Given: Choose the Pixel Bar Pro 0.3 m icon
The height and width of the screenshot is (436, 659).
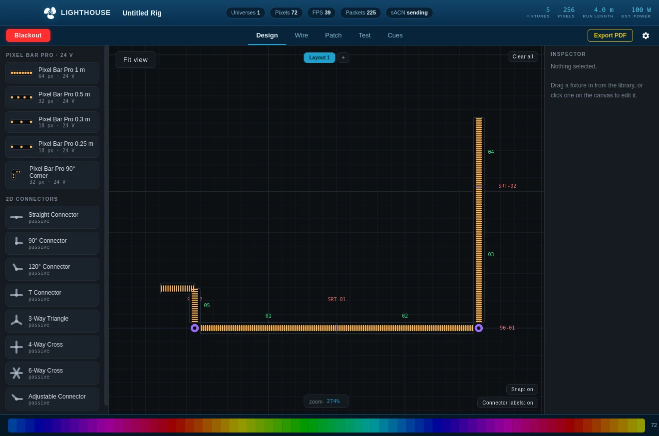Looking at the screenshot, I should coord(21,122).
